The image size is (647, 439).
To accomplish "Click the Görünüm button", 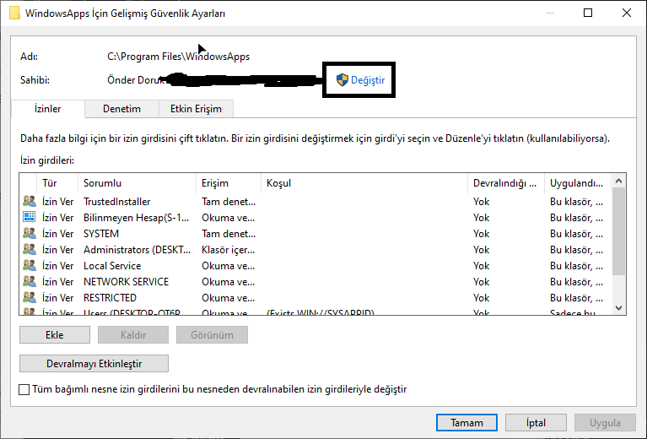I will click(212, 335).
